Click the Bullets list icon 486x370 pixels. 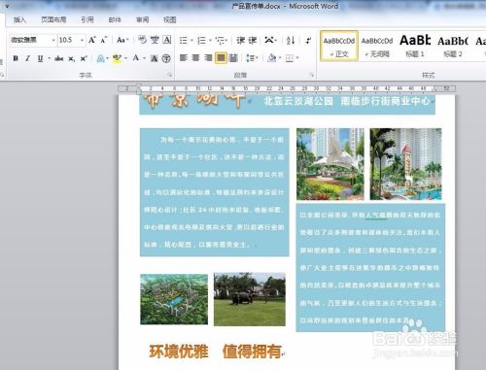click(184, 40)
